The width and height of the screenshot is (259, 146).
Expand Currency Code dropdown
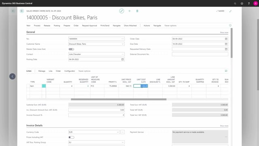(118, 132)
